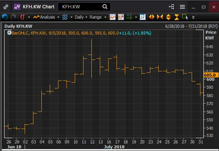Expand the Analysis dropdown arrow

58,17
